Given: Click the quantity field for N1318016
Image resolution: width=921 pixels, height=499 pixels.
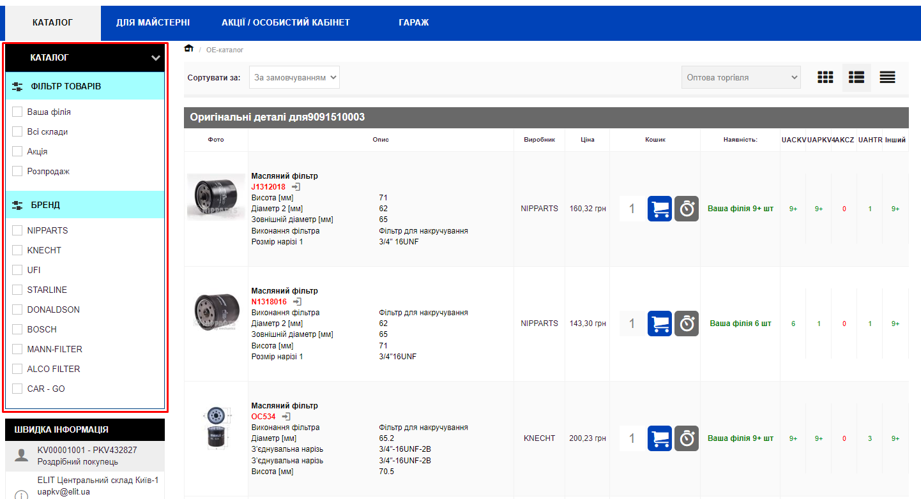Looking at the screenshot, I should pos(632,324).
